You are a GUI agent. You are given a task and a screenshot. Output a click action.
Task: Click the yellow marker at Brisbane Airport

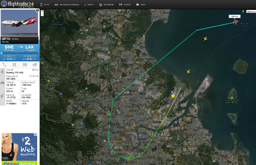pyautogui.click(x=173, y=96)
